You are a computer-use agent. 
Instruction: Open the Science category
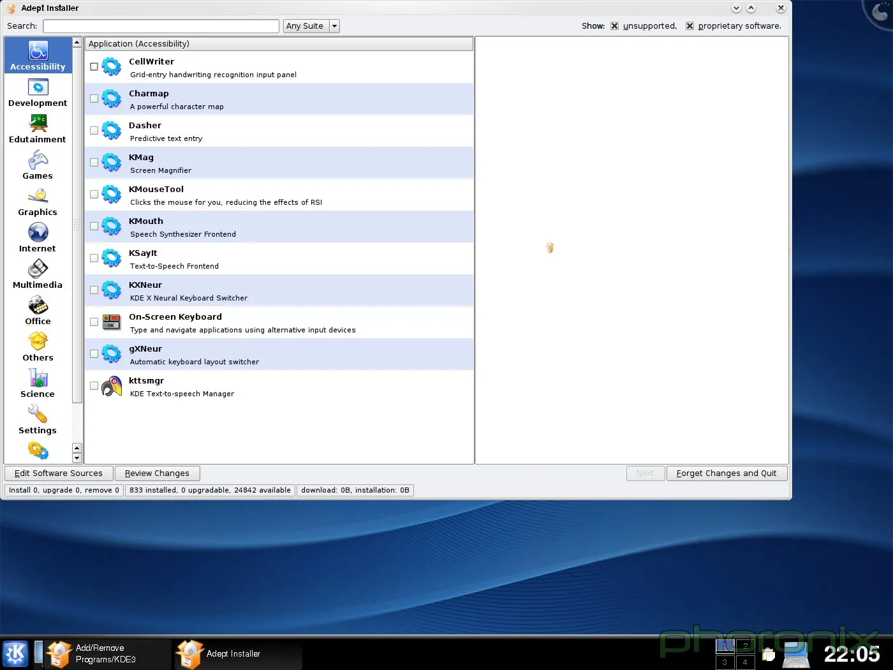[38, 384]
